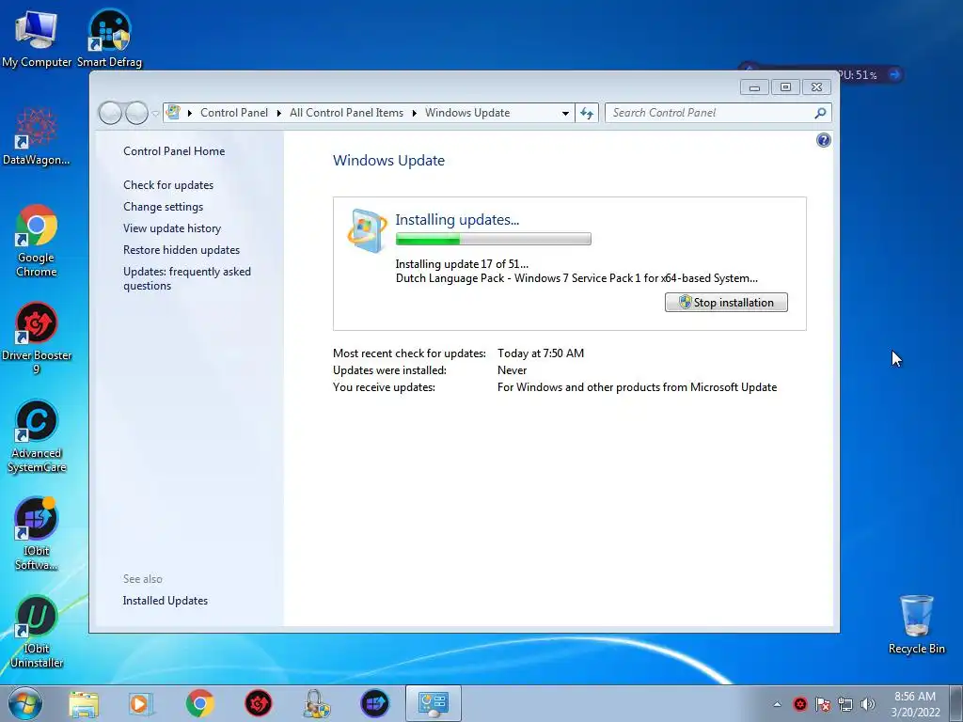Open the My Computer desktop icon
Screen dimensions: 963x722
pyautogui.click(x=37, y=38)
